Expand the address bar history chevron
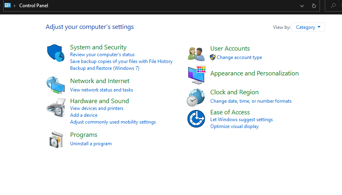This screenshot has height=195, width=342. click(302, 6)
